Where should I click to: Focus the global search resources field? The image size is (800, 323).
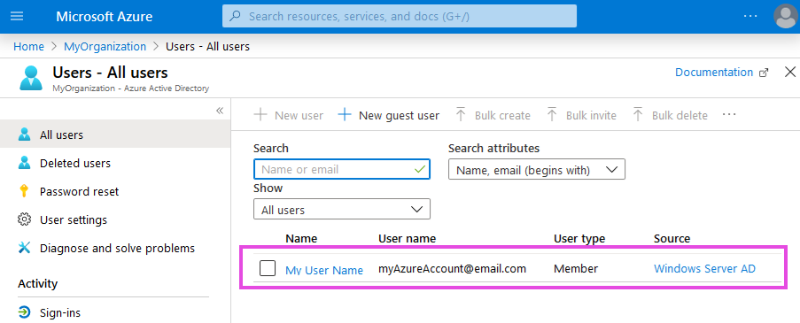click(400, 16)
